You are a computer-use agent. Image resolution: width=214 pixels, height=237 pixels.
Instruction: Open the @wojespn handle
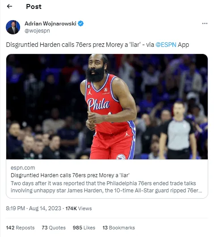click(x=37, y=31)
